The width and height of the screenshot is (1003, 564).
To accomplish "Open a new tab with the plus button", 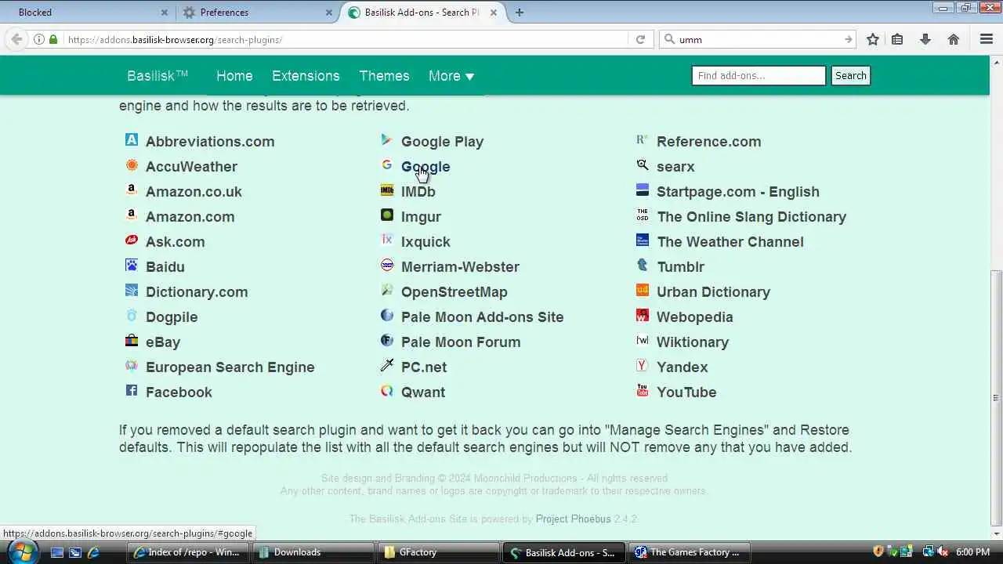I will pyautogui.click(x=520, y=13).
